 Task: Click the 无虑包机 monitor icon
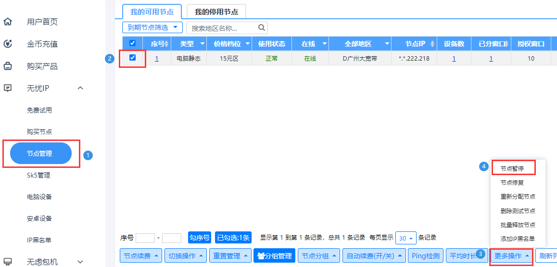(8, 261)
